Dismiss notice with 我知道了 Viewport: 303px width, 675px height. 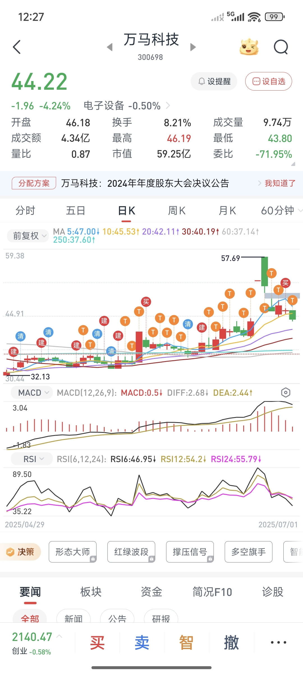coord(280,183)
